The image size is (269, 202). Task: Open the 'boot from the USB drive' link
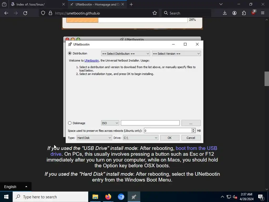[196, 148]
